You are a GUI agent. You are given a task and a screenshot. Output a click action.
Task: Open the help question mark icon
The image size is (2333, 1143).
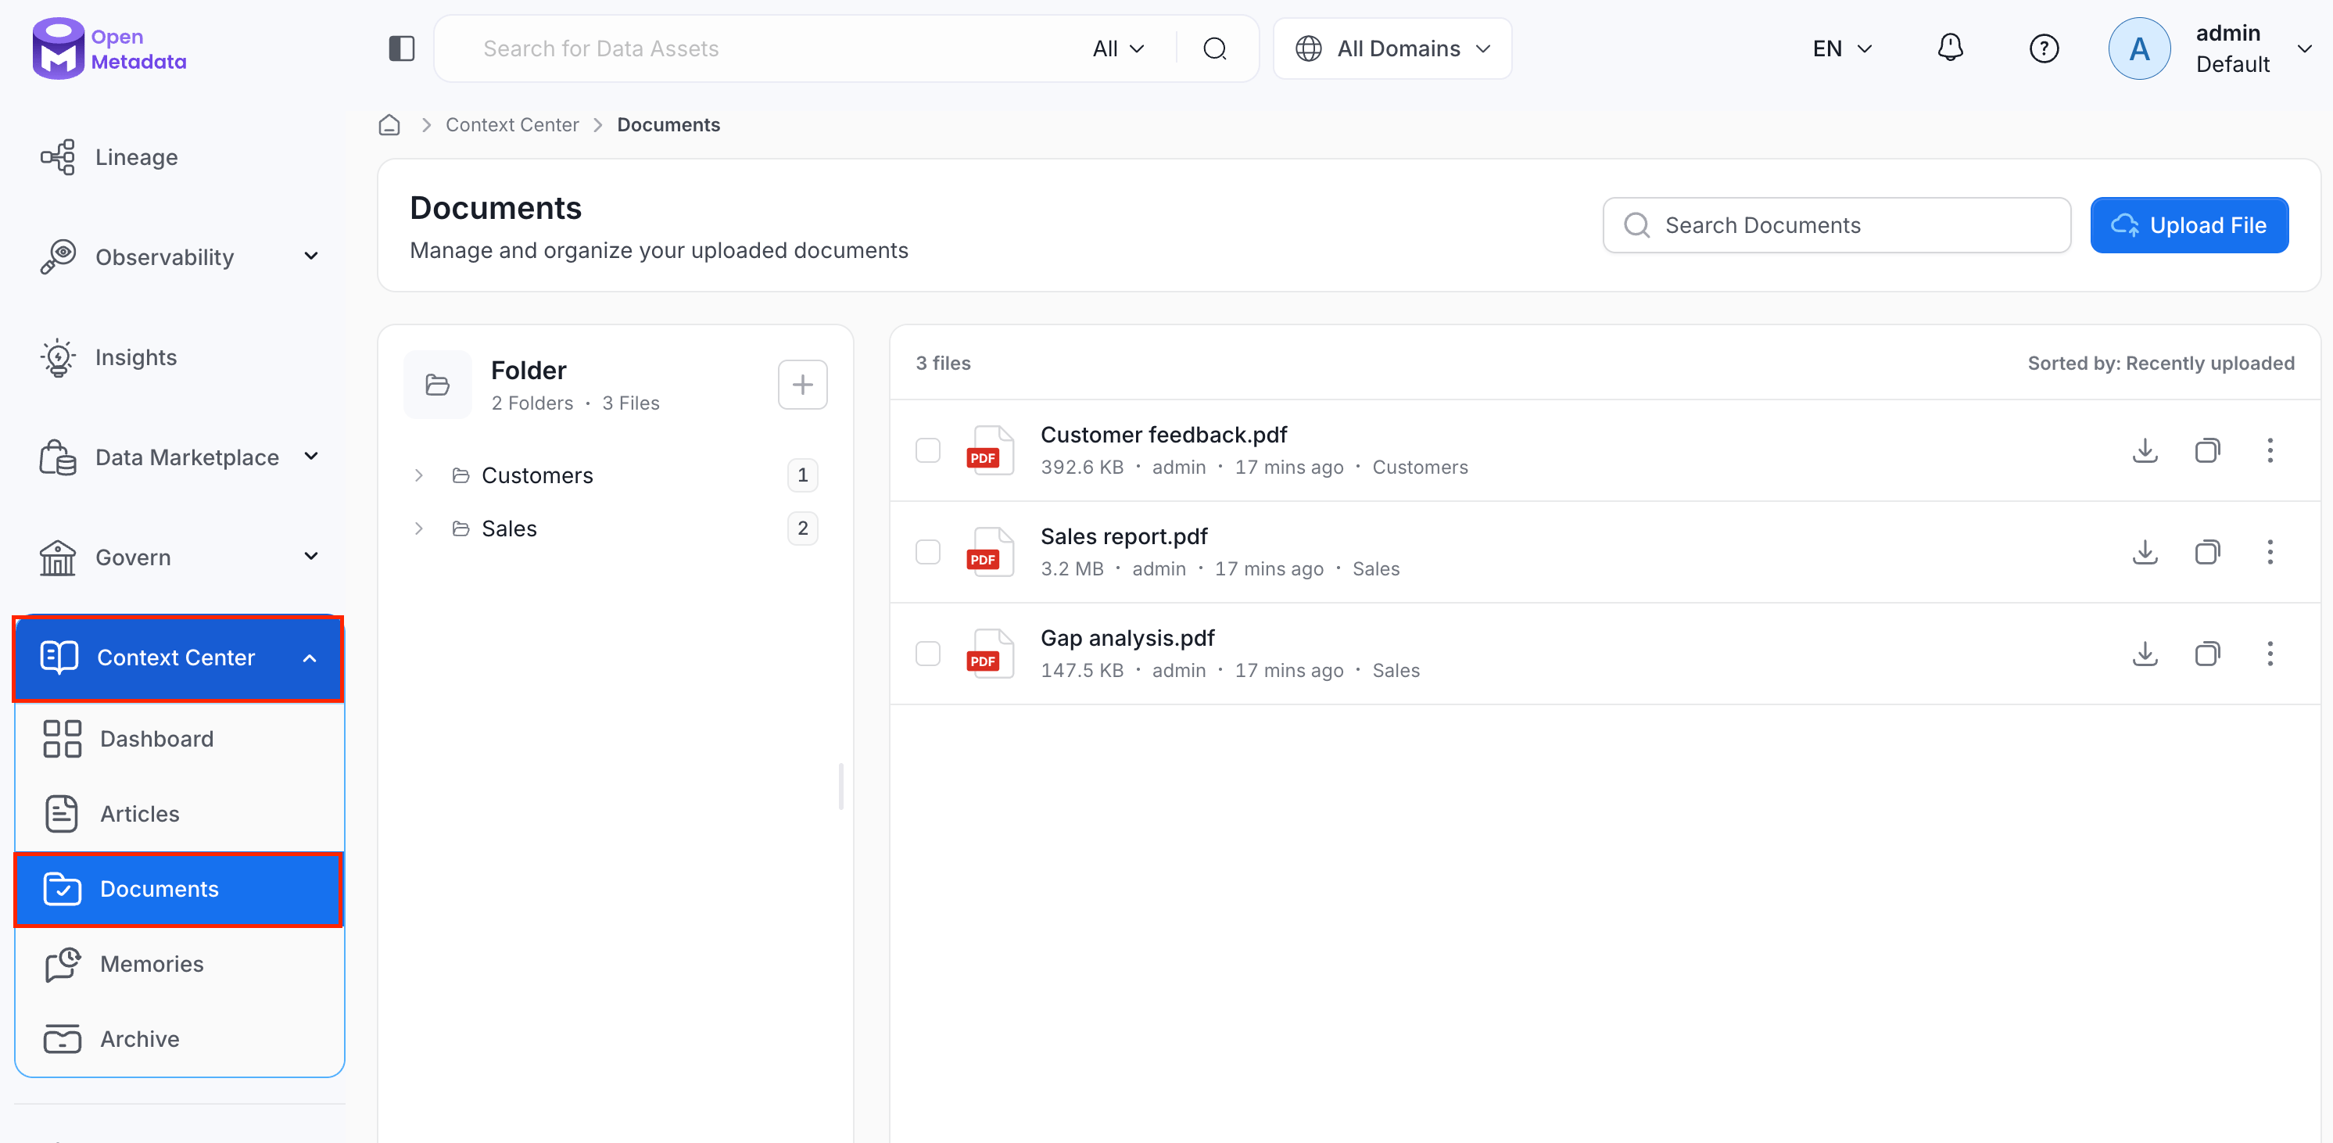[x=2043, y=49]
